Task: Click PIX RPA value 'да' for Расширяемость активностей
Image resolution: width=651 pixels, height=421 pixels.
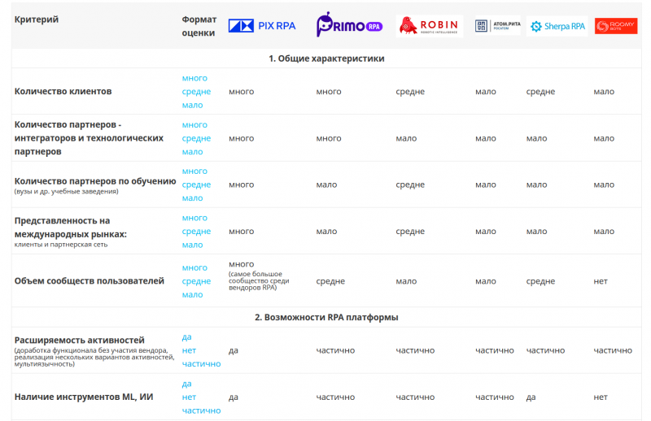Action: 234,350
